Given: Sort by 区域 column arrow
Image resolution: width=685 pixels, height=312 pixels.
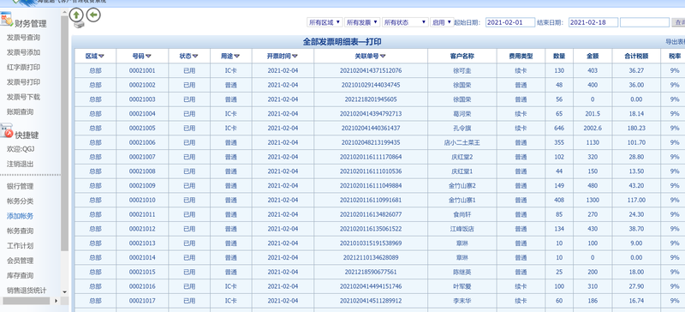Looking at the screenshot, I should click(101, 56).
